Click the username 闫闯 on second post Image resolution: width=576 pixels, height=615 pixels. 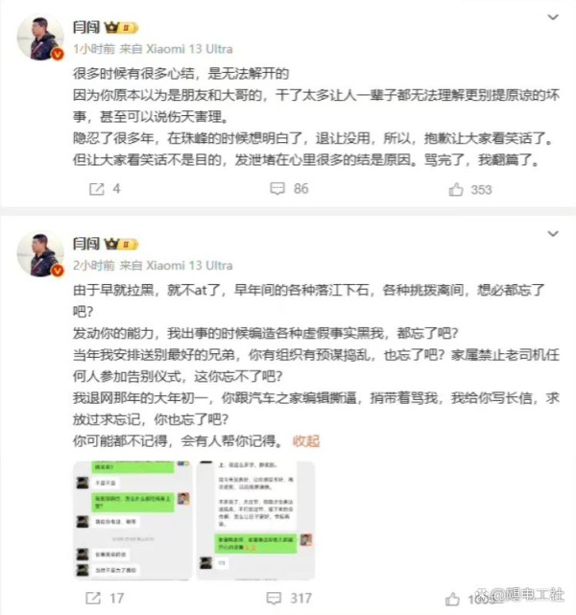point(86,245)
